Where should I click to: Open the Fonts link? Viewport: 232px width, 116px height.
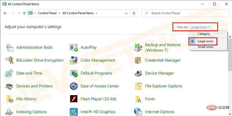pyautogui.click(x=150, y=99)
